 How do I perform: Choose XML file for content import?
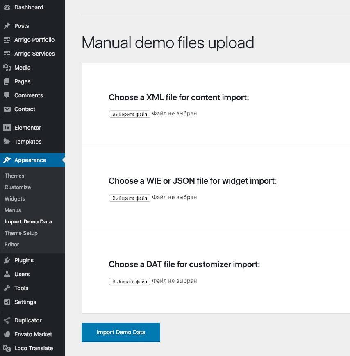click(130, 114)
